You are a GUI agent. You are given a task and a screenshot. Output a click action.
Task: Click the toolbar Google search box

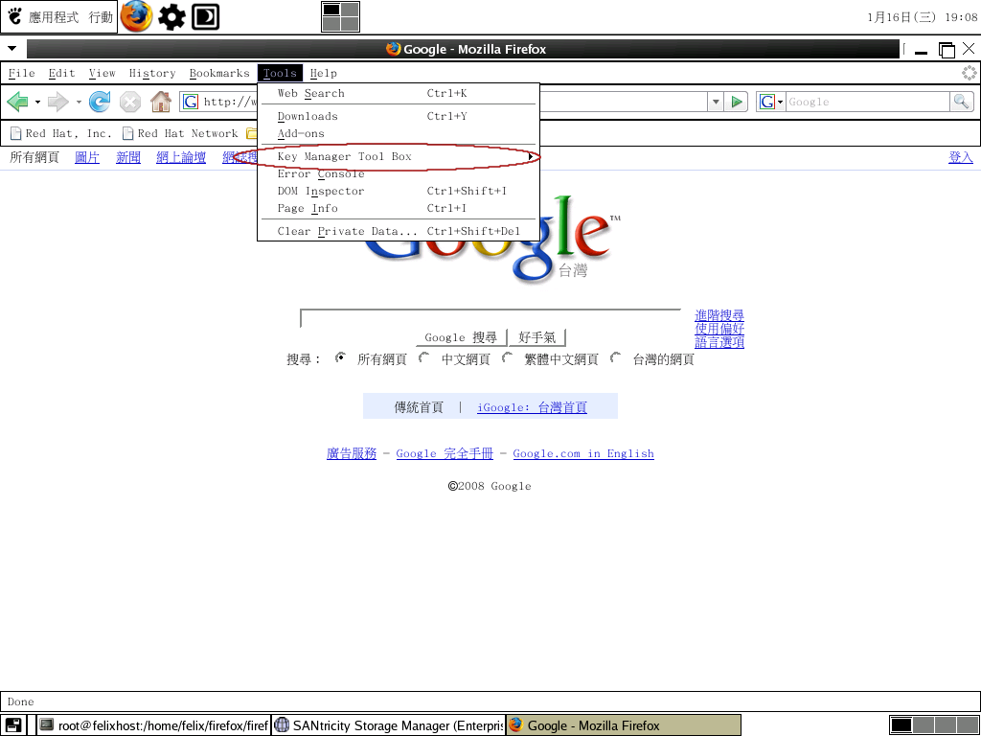coord(868,102)
